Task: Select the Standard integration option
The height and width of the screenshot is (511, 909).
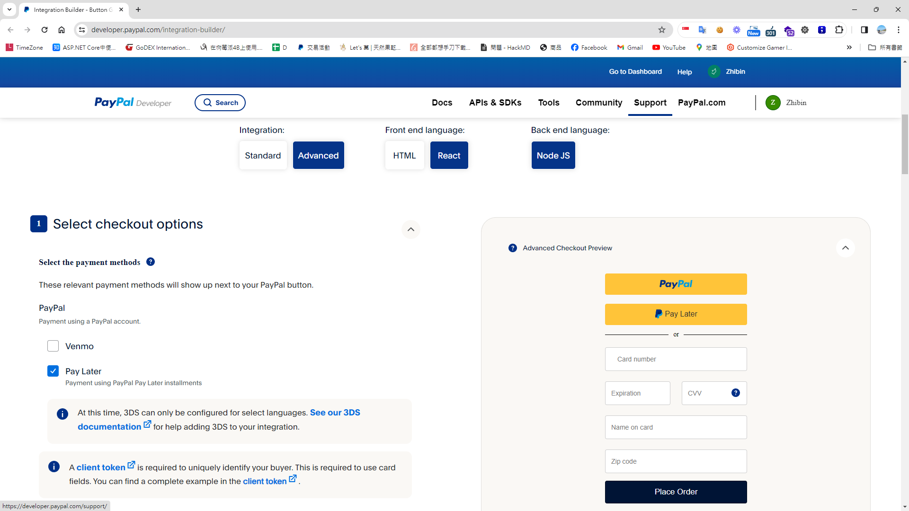Action: coord(263,155)
